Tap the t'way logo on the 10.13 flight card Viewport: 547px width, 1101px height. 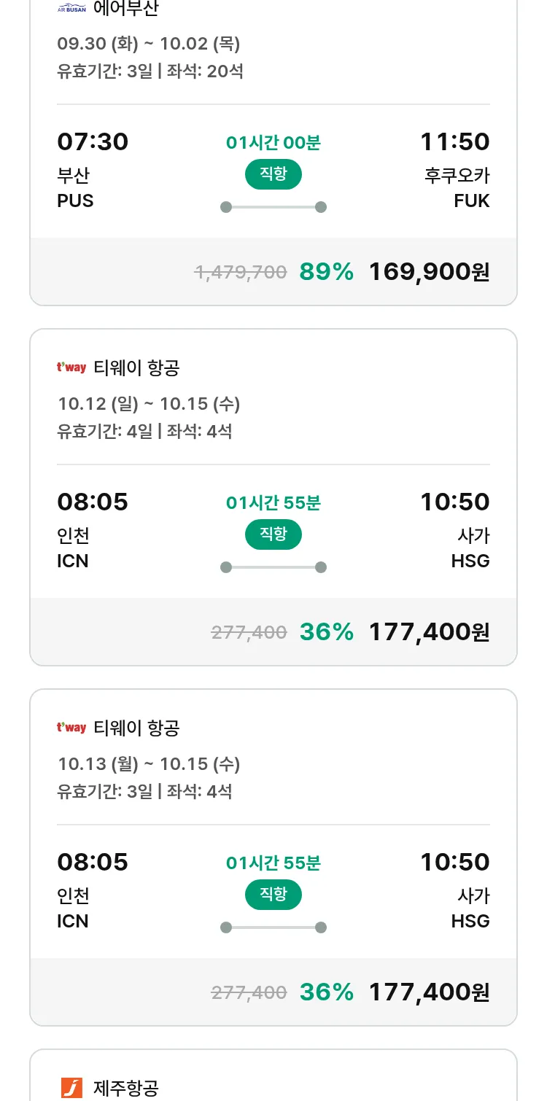(x=71, y=728)
